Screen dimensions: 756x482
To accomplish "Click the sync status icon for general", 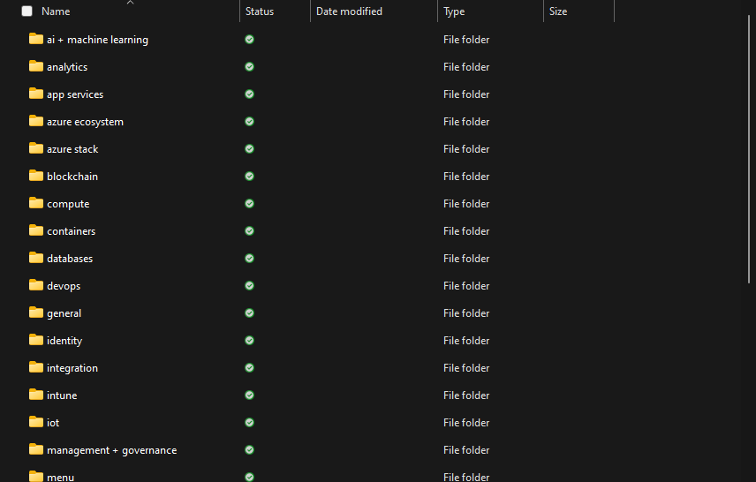I will coord(249,313).
